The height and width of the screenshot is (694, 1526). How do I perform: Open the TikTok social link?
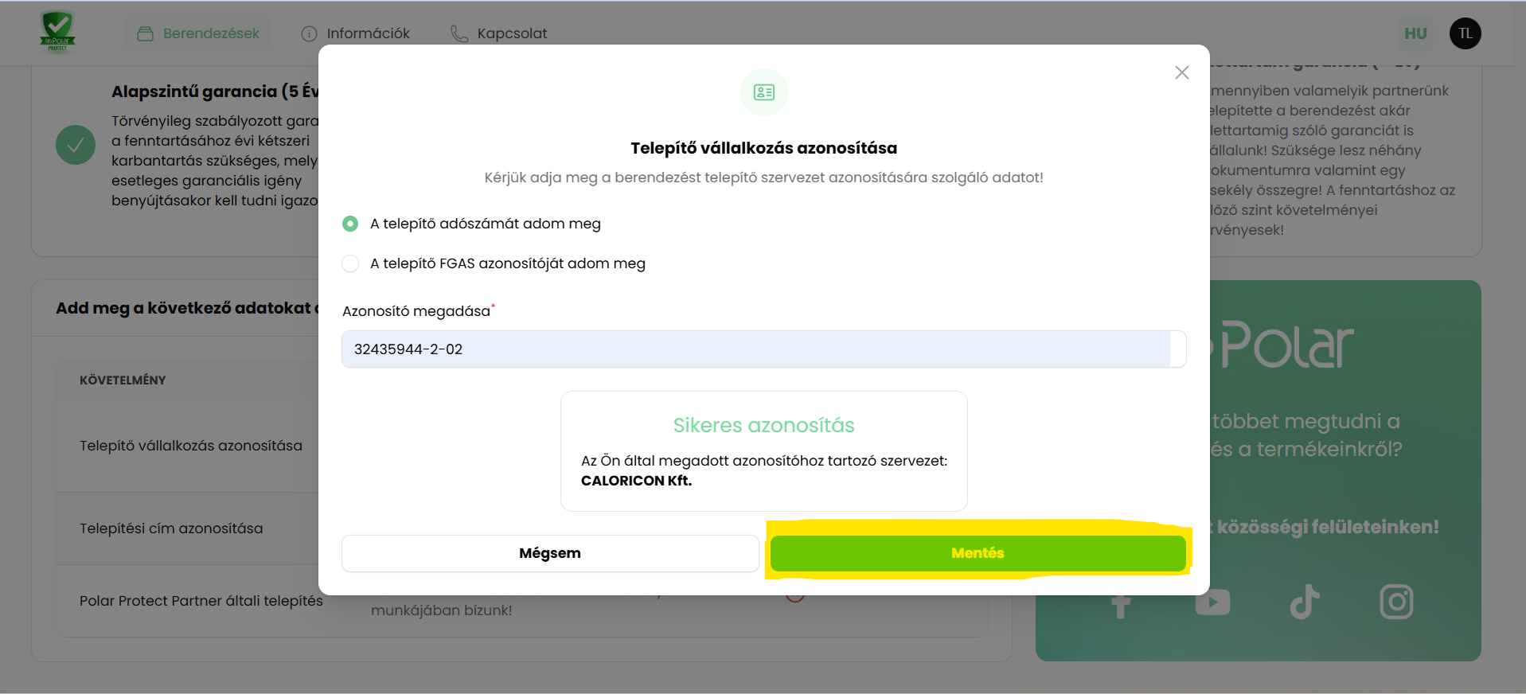coord(1304,602)
